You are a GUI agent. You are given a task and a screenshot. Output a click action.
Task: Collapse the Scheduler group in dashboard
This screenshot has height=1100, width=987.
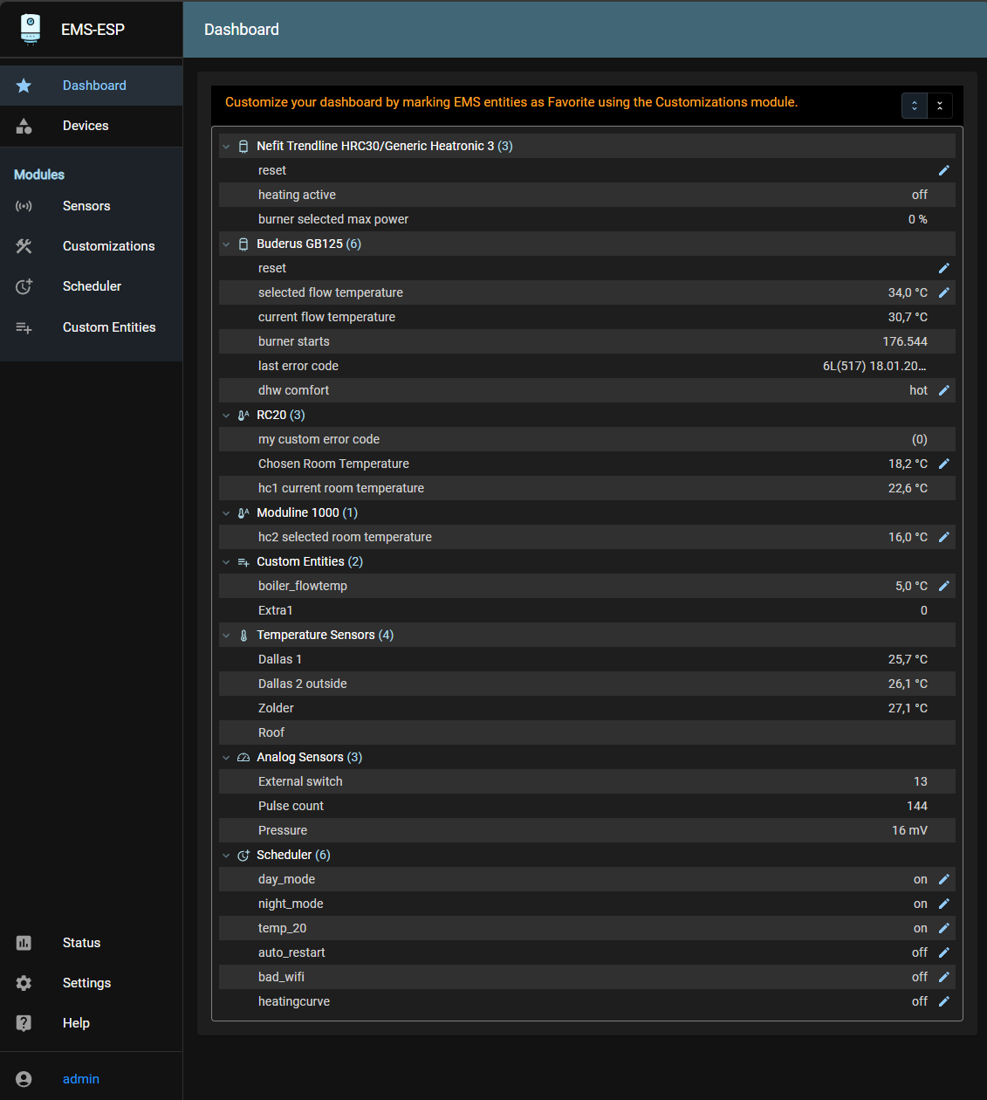[x=226, y=856]
